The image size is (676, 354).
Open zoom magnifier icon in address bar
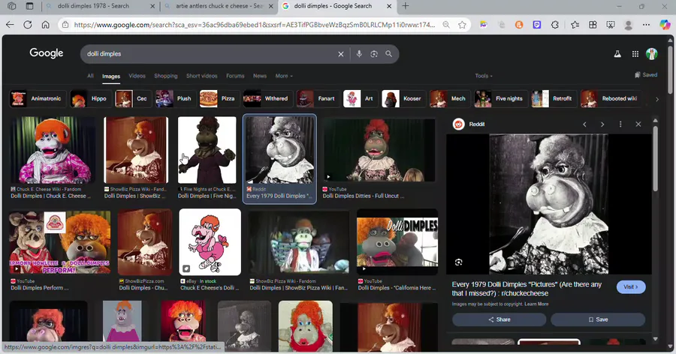[x=446, y=25]
